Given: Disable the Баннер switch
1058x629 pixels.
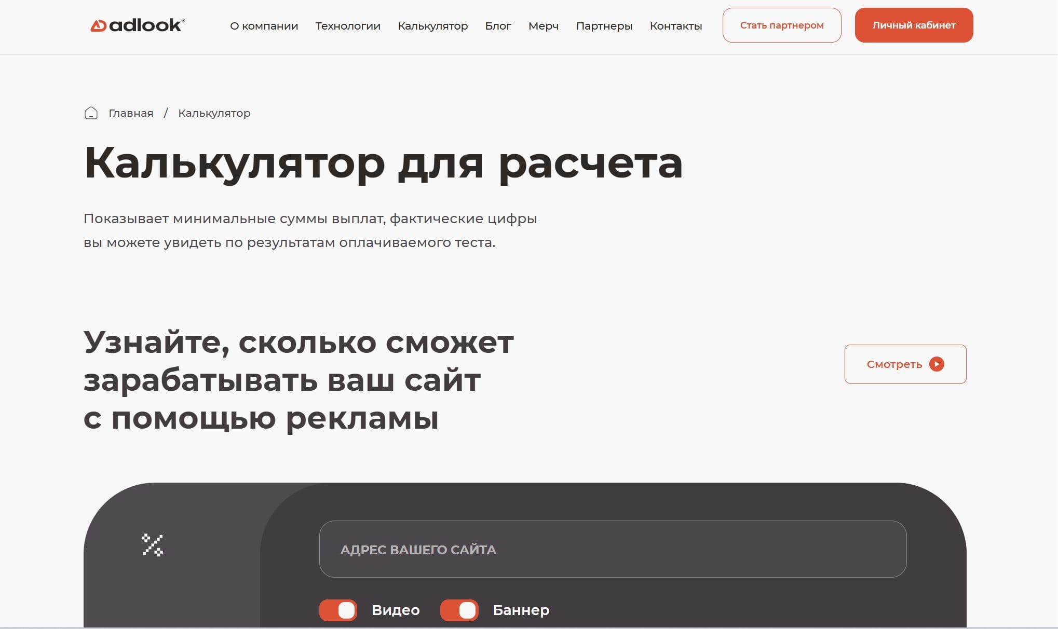Looking at the screenshot, I should pos(459,610).
